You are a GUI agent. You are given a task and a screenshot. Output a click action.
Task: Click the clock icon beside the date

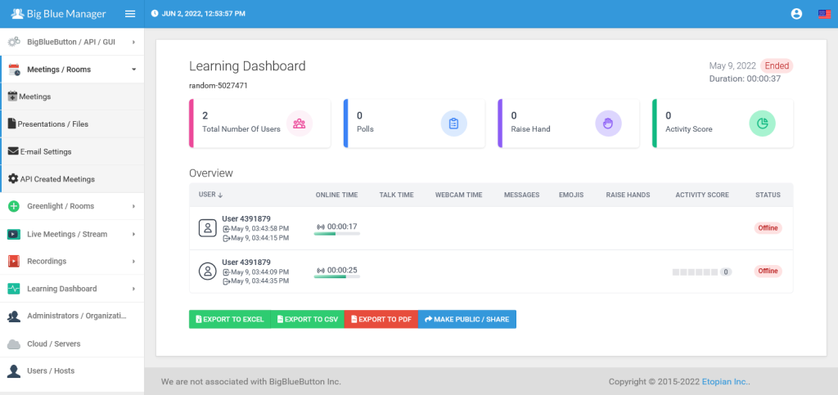155,14
